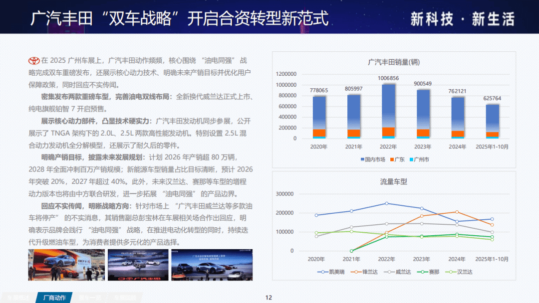The height and width of the screenshot is (303, 539).
Task: Click the data label 762121
Action: pos(457,91)
